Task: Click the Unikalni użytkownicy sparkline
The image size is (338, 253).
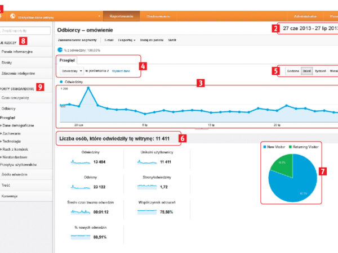Action: click(149, 161)
